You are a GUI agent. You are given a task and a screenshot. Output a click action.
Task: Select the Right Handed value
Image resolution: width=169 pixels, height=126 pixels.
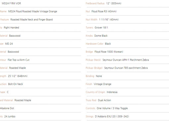pos(12,28)
